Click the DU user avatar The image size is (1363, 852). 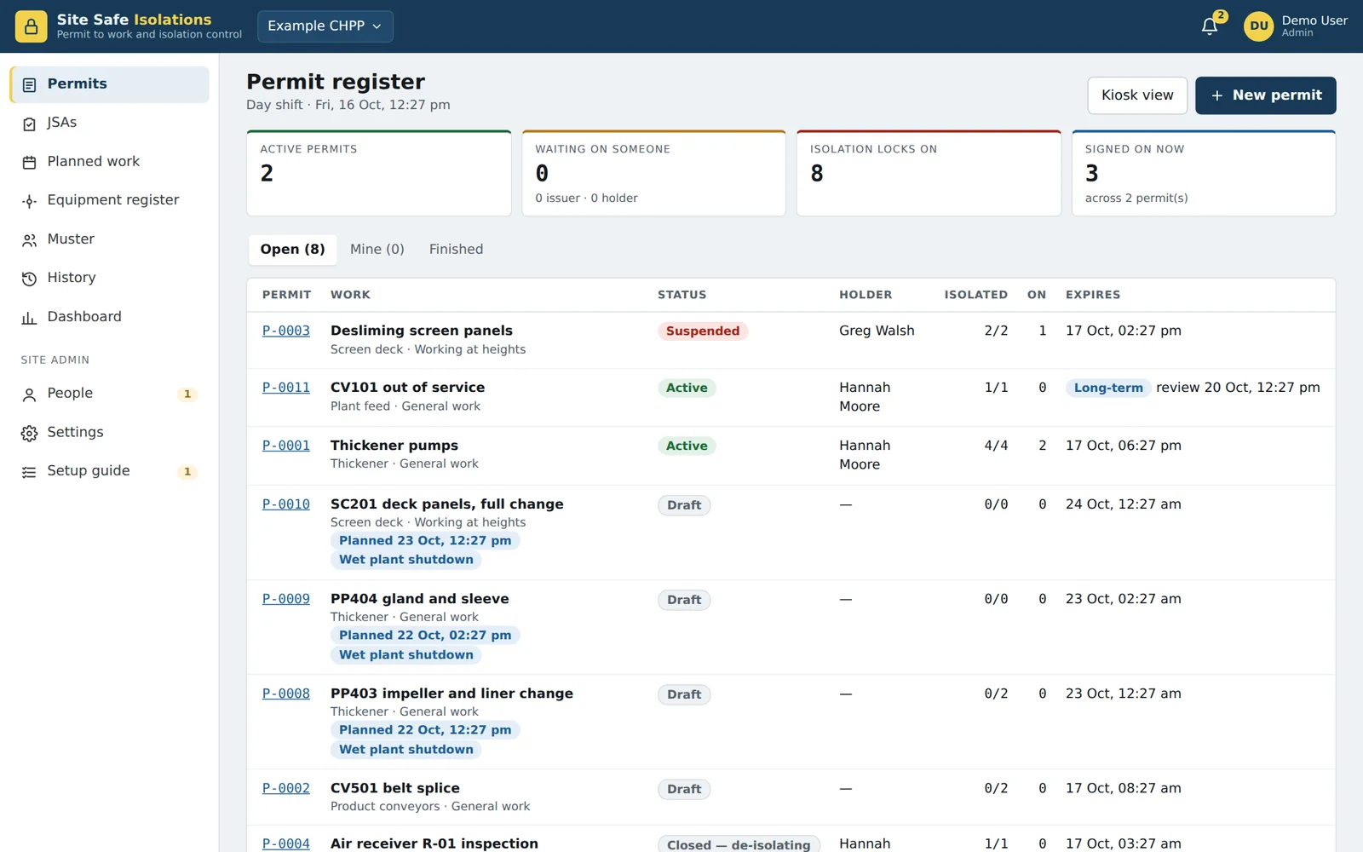pyautogui.click(x=1258, y=26)
